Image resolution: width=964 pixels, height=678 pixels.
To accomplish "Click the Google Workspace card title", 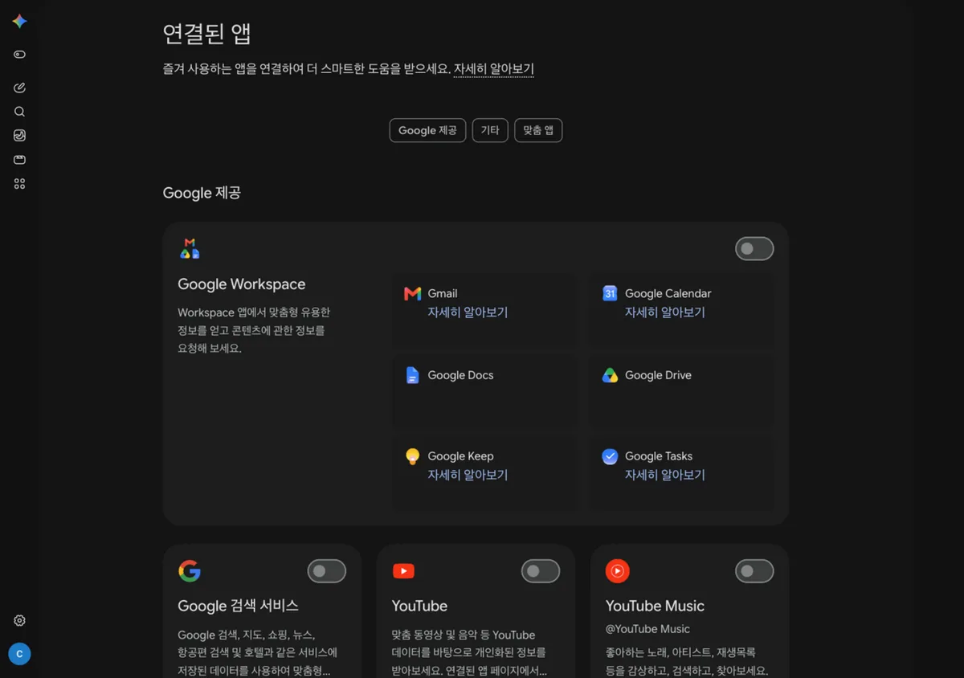I will coord(241,284).
